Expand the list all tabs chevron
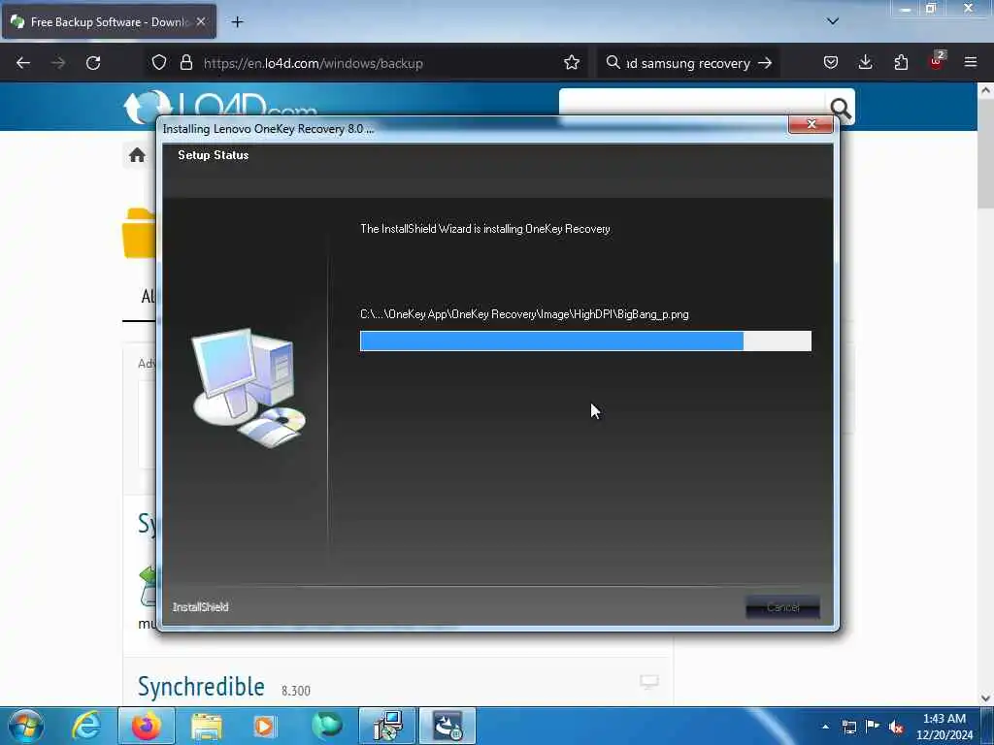This screenshot has width=994, height=745. [833, 21]
